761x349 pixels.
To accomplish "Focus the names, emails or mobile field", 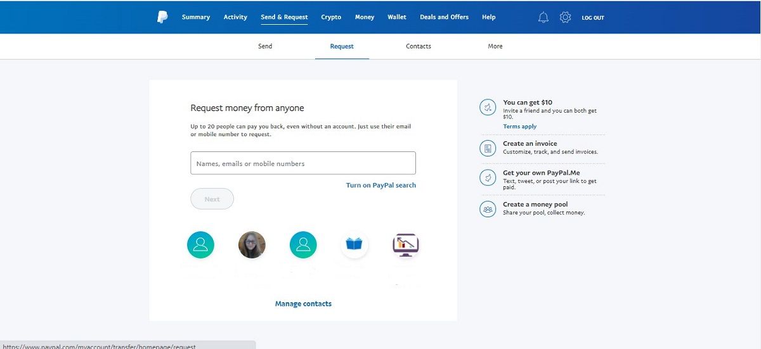I will point(303,163).
